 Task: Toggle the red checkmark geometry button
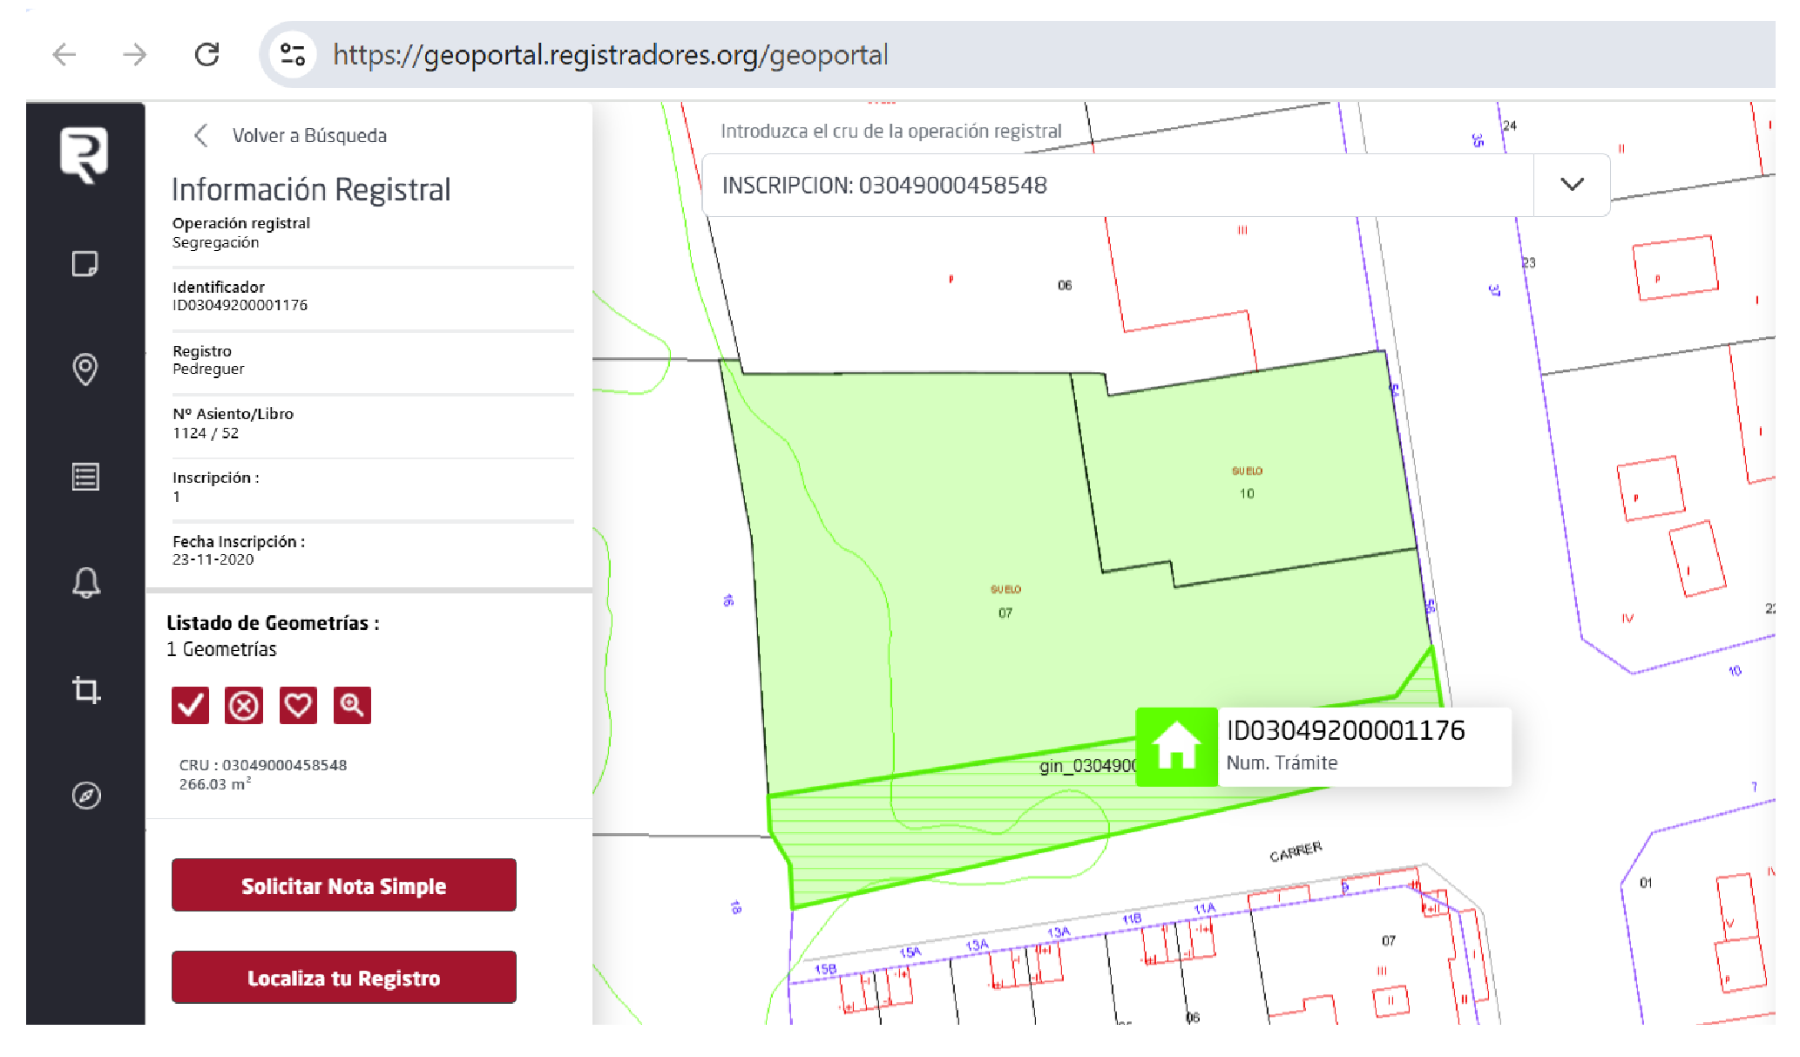click(x=190, y=705)
